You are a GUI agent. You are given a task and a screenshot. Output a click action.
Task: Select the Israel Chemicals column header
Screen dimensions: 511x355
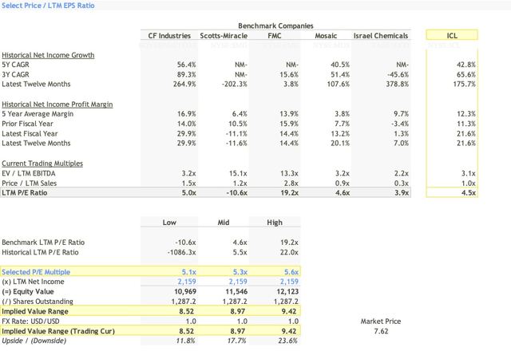point(381,36)
